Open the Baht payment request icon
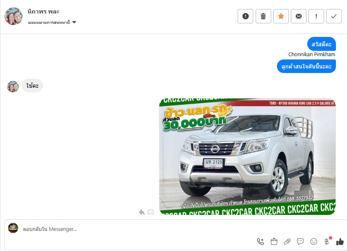 coord(327,242)
